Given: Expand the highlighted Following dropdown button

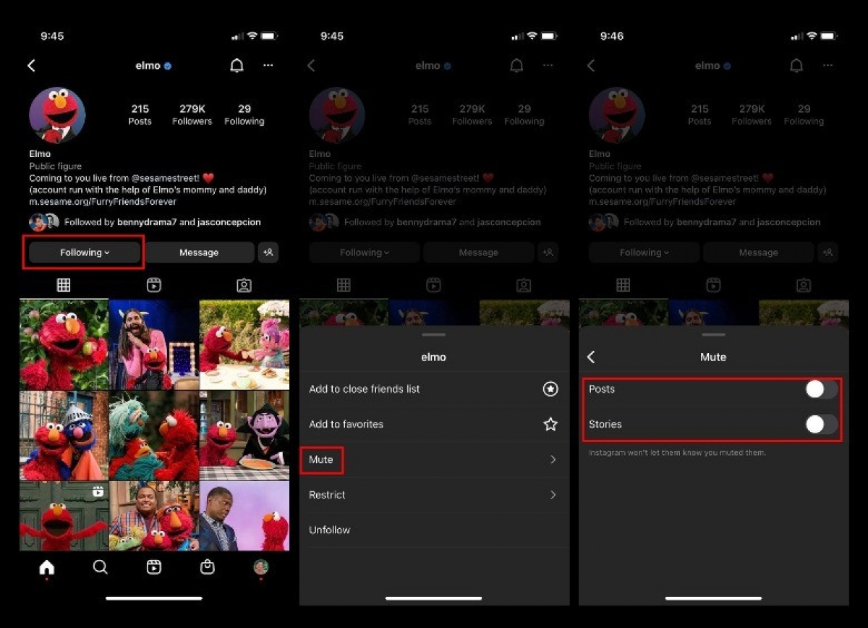Looking at the screenshot, I should click(x=85, y=253).
